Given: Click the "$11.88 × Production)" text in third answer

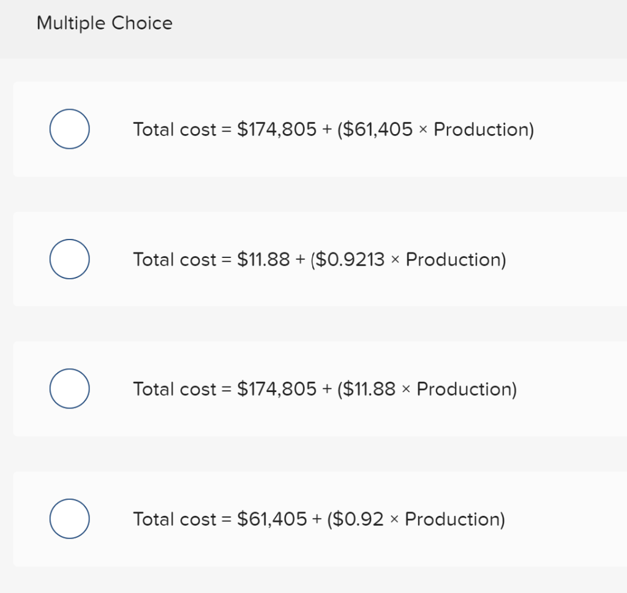Looking at the screenshot, I should [427, 390].
